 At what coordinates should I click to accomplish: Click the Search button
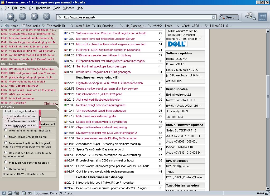tap(229, 17)
